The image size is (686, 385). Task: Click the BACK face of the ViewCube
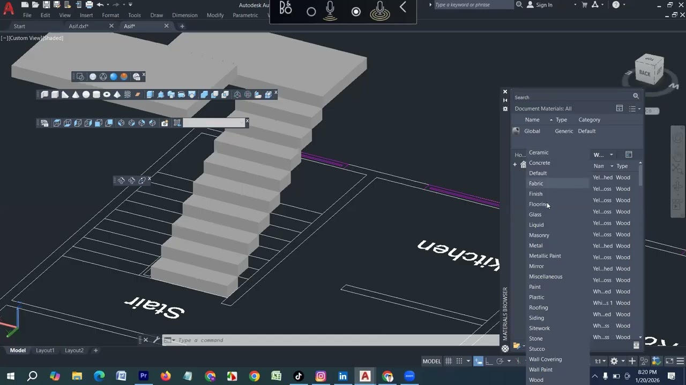(x=644, y=73)
